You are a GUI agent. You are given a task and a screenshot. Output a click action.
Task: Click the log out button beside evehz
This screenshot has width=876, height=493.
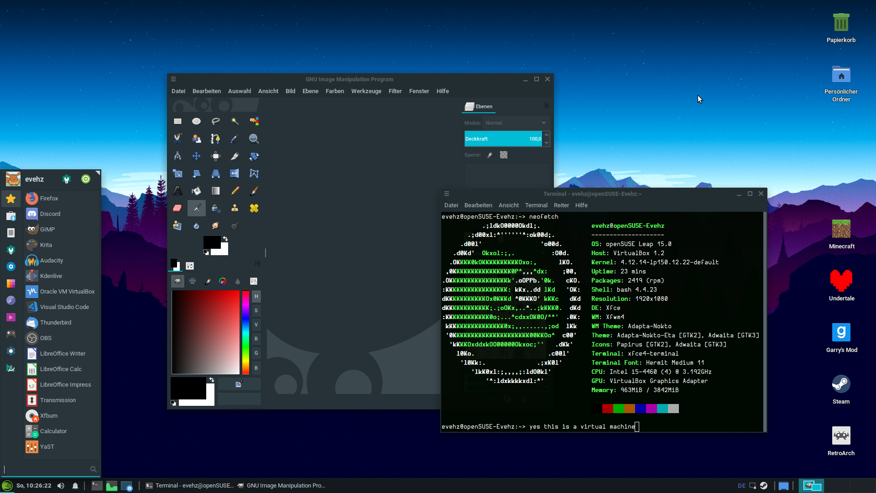pos(86,179)
